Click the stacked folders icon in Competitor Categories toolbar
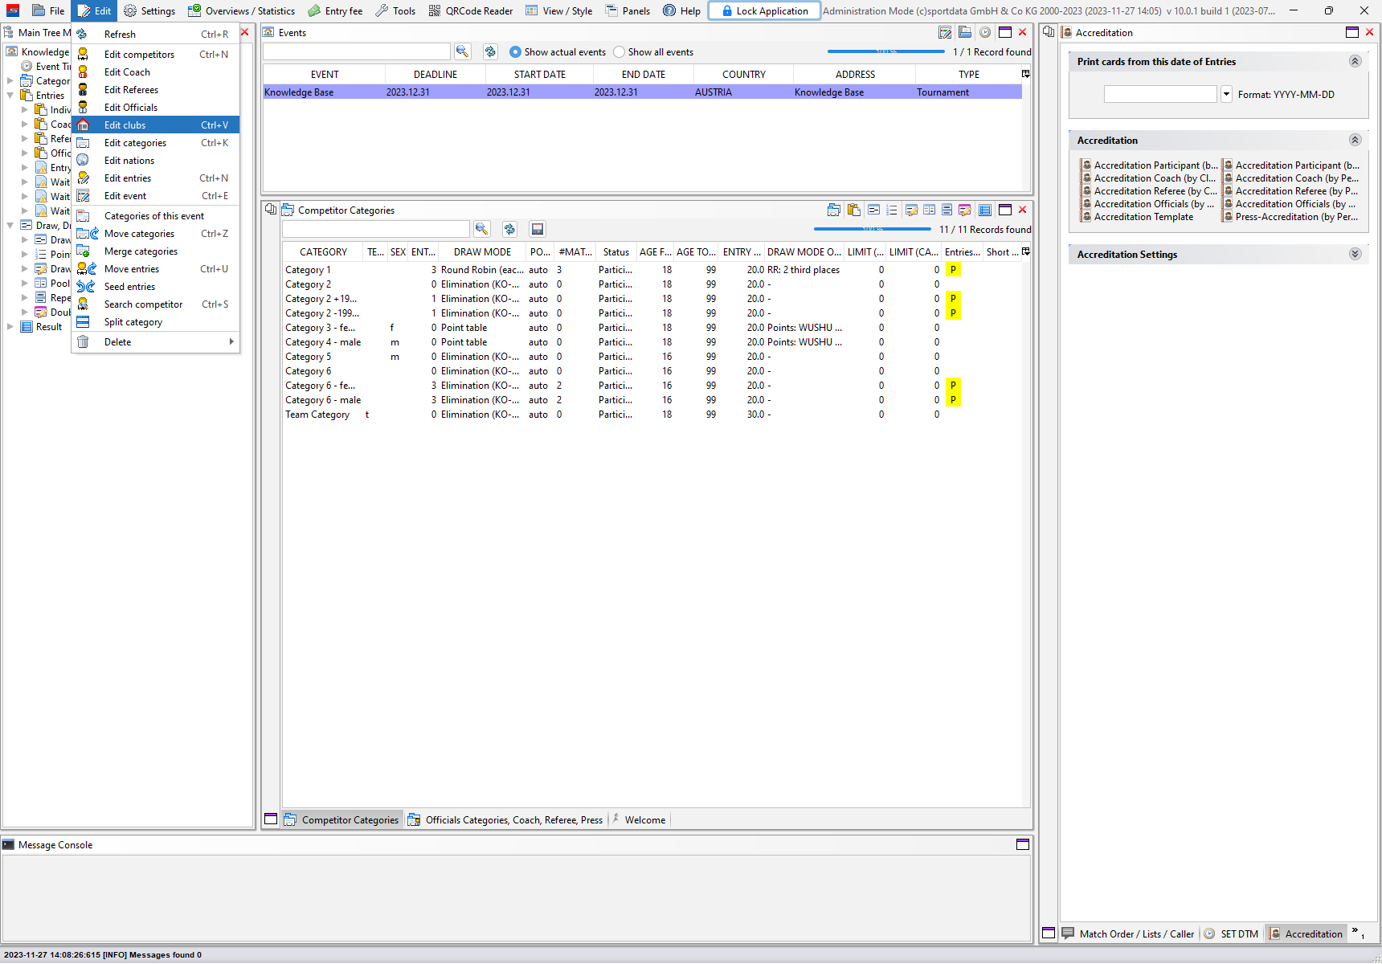The image size is (1382, 964). pyautogui.click(x=834, y=210)
